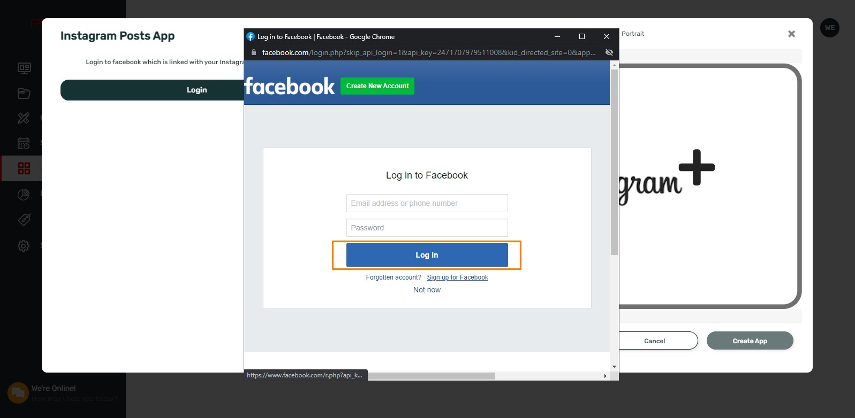Click the Password input field

click(427, 228)
